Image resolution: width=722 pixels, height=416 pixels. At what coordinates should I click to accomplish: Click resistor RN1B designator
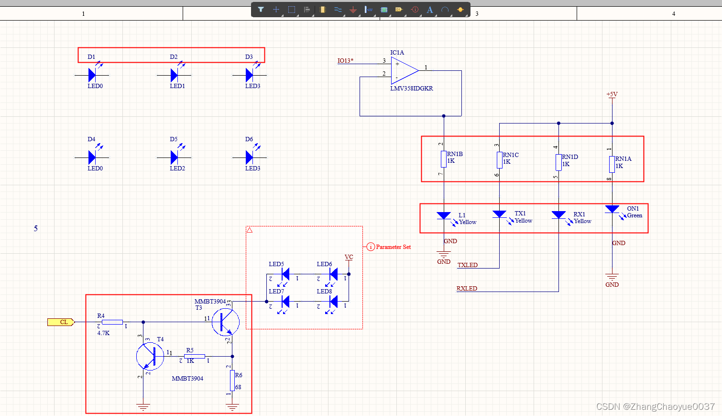point(455,154)
